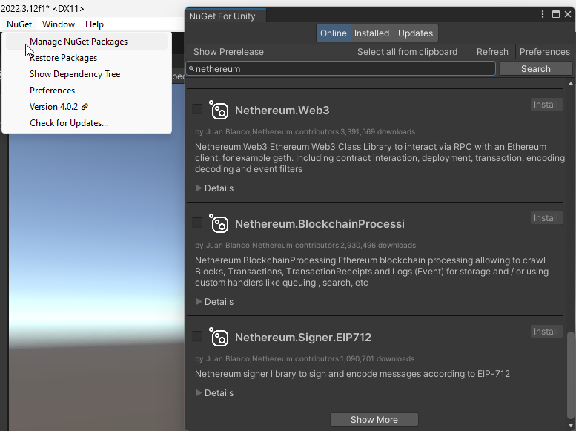Select the NuGet For Unity window tab

point(225,16)
